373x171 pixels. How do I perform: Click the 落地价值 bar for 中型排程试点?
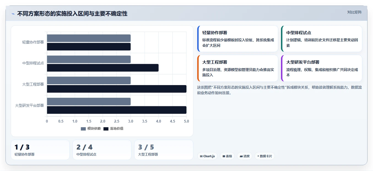tap(103, 68)
